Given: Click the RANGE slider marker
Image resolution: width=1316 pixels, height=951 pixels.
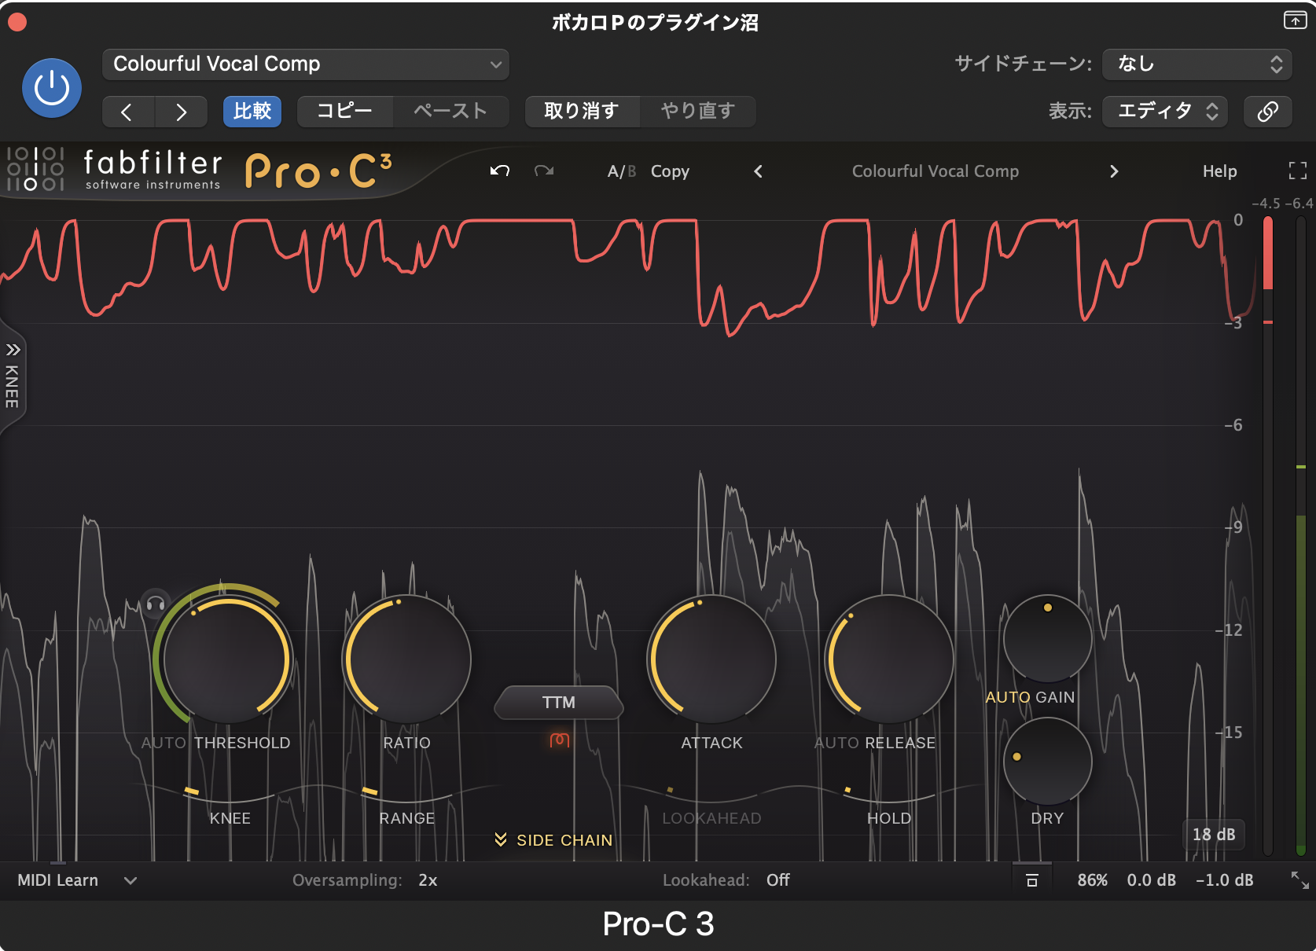Looking at the screenshot, I should pos(369,791).
